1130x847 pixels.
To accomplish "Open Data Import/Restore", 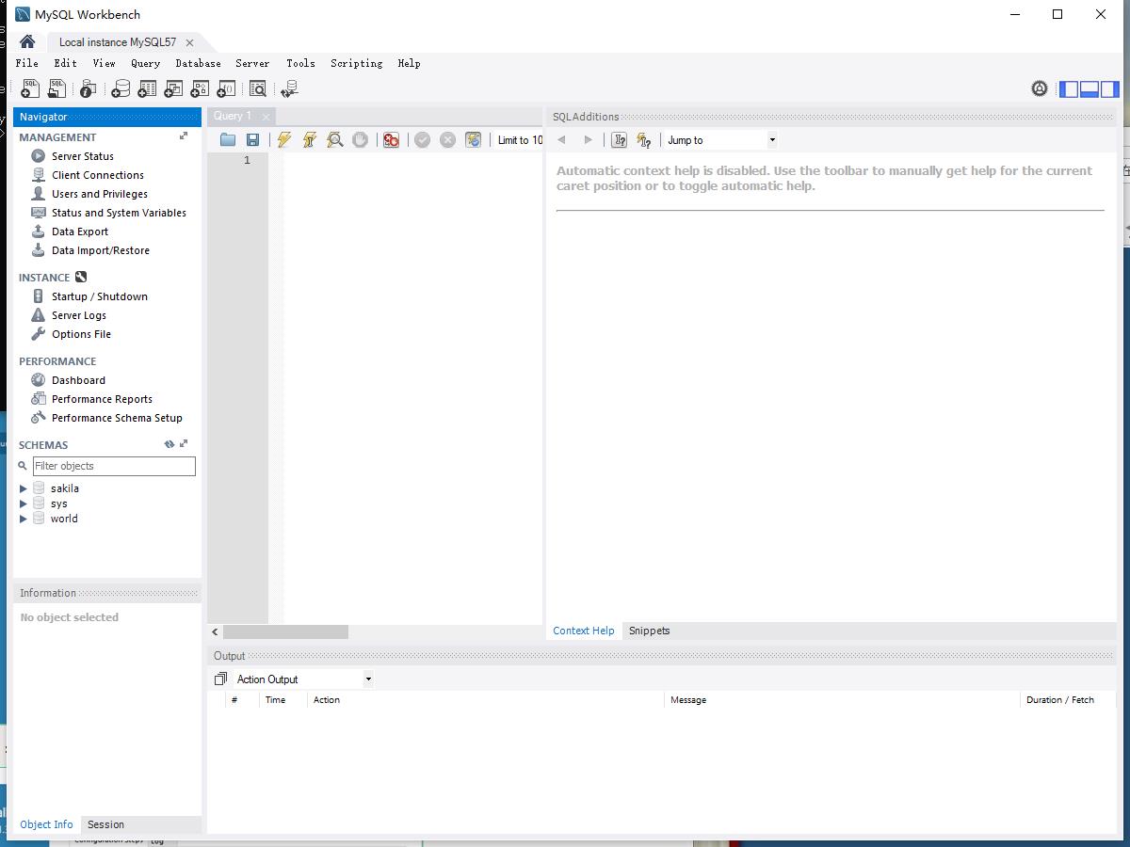I will click(x=101, y=250).
